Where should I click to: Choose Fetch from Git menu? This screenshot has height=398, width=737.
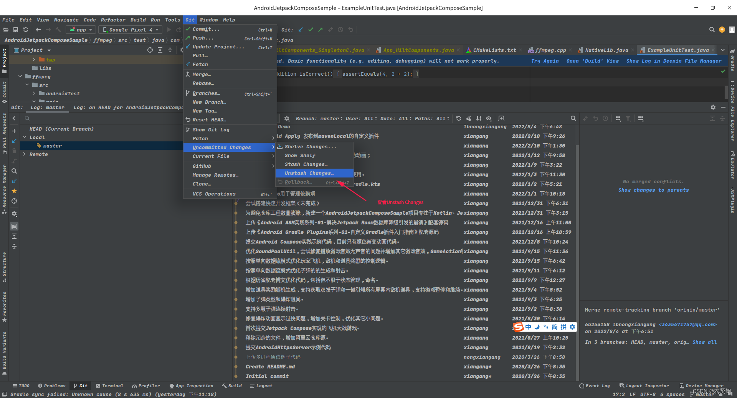(x=230, y=64)
